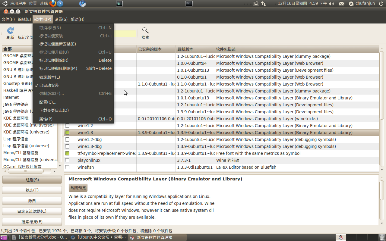Open the 设置(S) menu
The width and height of the screenshot is (386, 241).
tap(61, 19)
